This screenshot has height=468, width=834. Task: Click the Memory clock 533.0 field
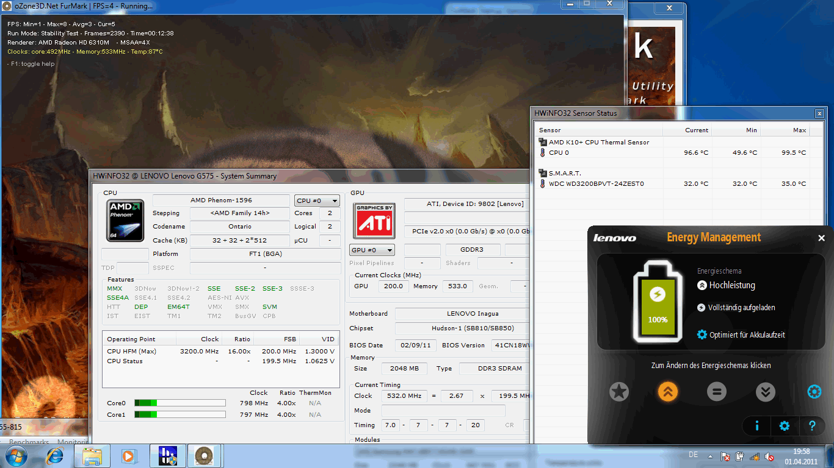(x=457, y=286)
